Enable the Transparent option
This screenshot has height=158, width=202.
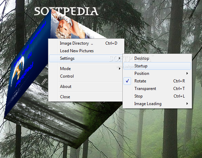(x=157, y=89)
